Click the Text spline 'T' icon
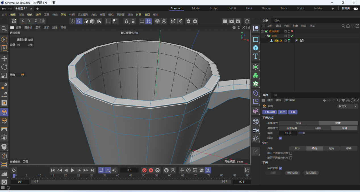This screenshot has width=360, height=192. coord(256,56)
